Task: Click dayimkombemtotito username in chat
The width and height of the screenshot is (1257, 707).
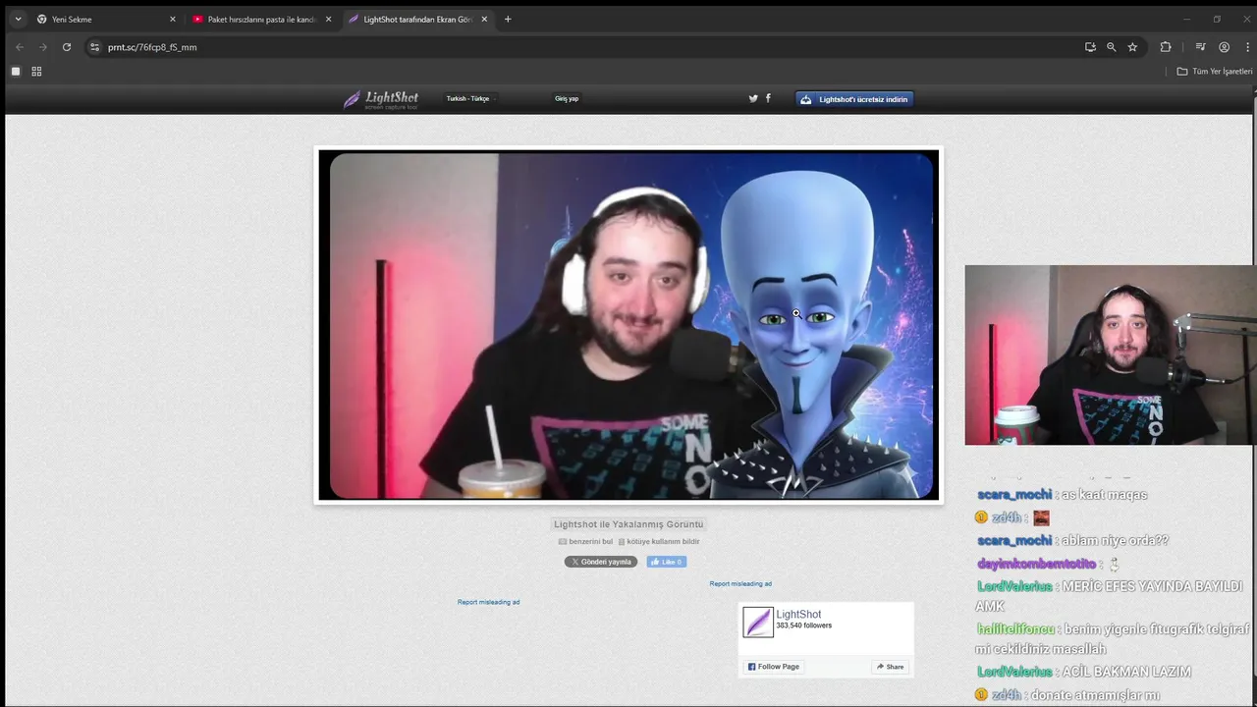Action: tap(1036, 564)
